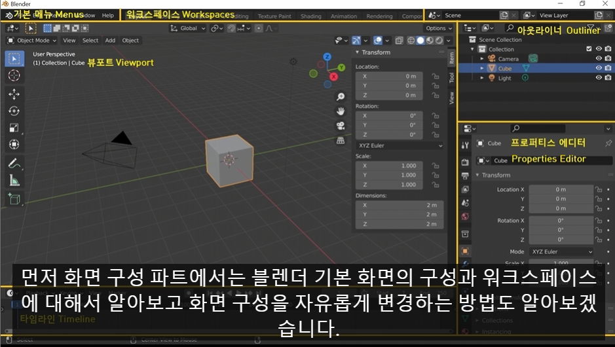Click Location X field in Properties editor
Image resolution: width=615 pixels, height=347 pixels.
pos(561,189)
